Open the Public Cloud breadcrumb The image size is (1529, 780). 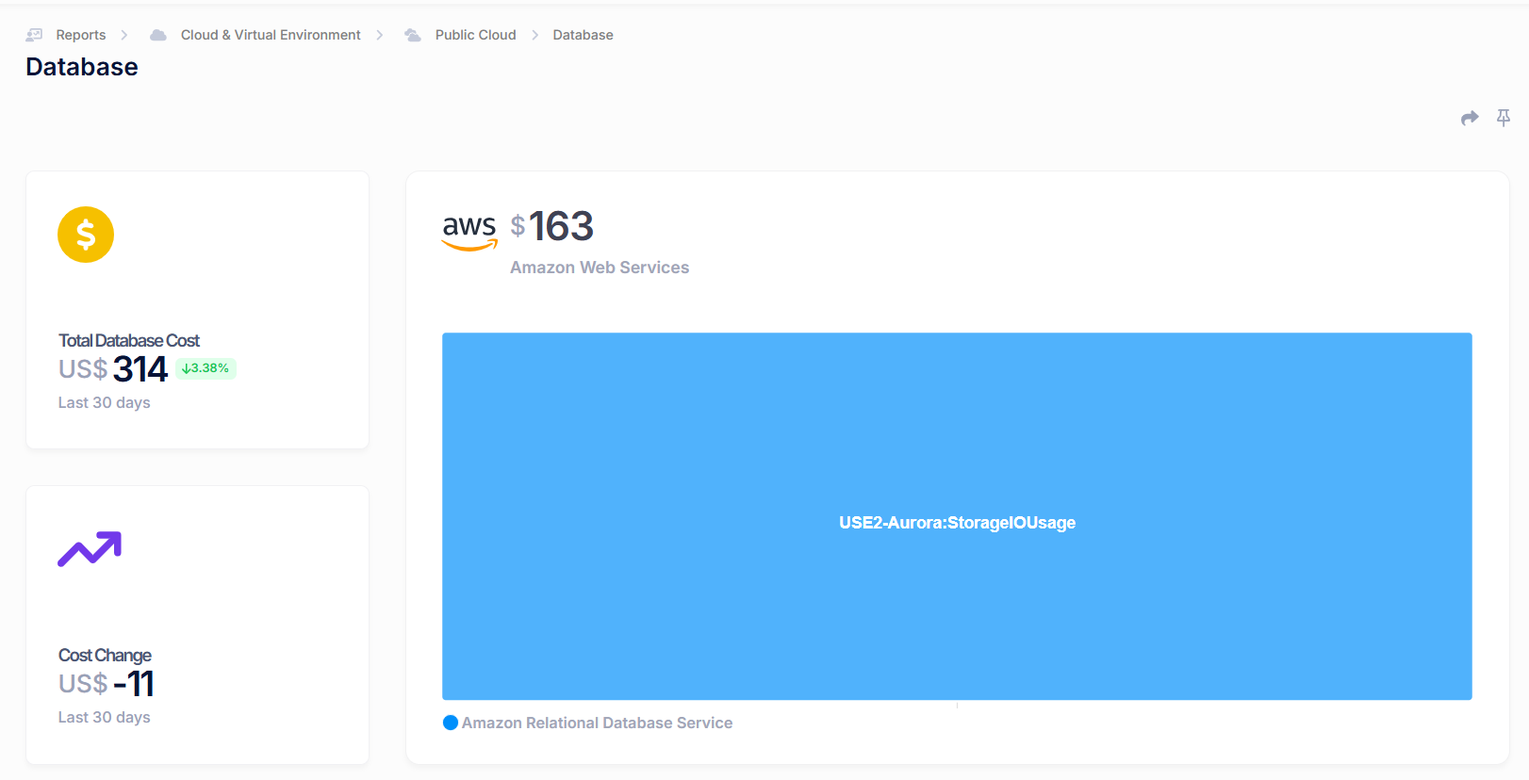click(476, 35)
